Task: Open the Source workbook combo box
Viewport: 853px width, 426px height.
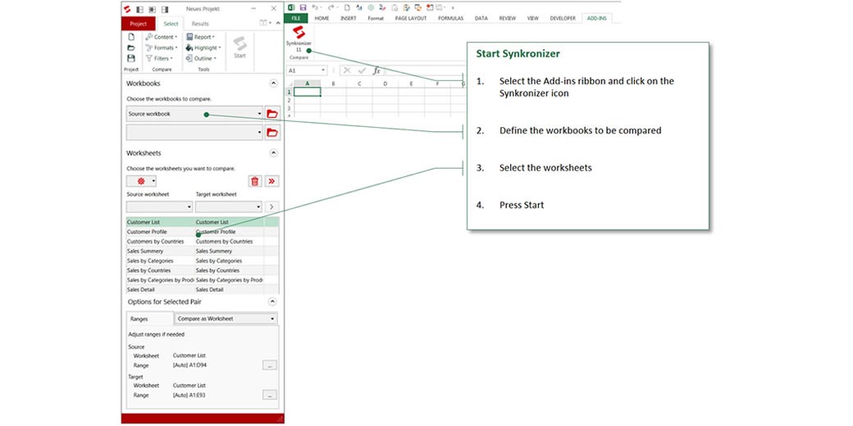Action: point(194,114)
